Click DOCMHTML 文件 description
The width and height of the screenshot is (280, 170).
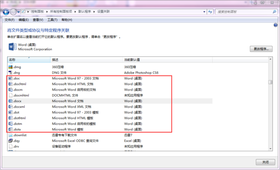point(65,95)
